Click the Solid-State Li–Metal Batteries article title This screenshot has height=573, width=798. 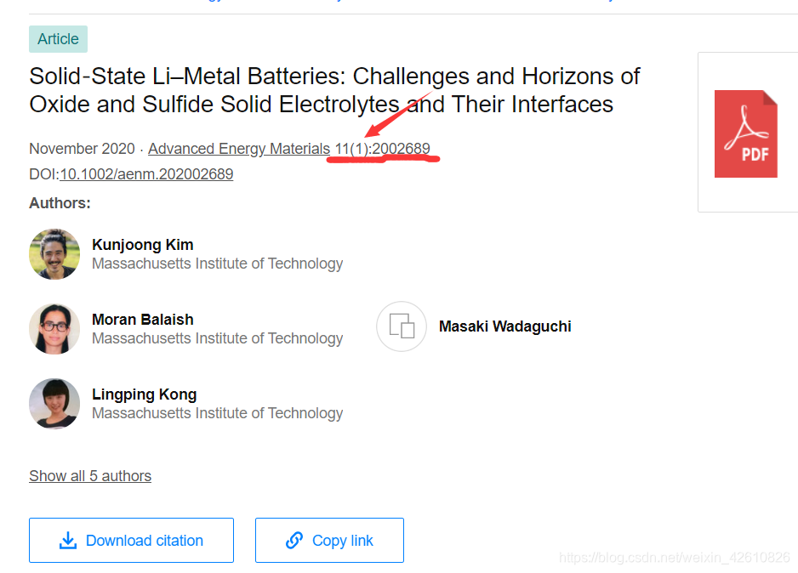[x=334, y=90]
